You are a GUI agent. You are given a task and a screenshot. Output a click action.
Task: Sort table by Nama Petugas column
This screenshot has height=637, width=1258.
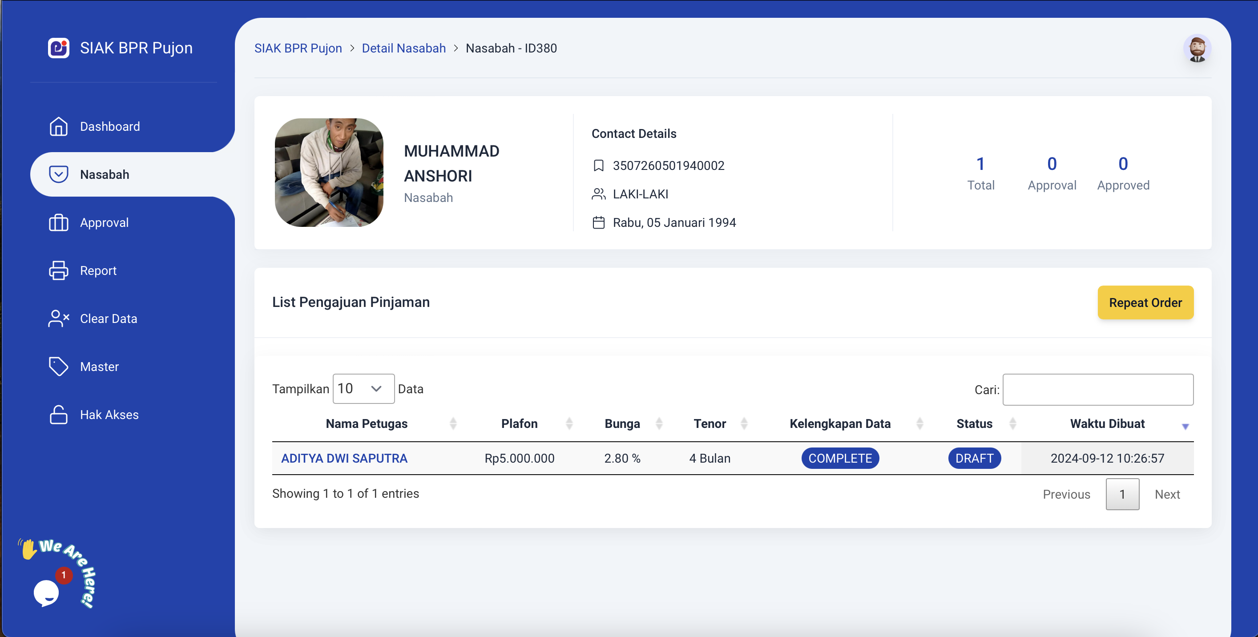point(367,423)
